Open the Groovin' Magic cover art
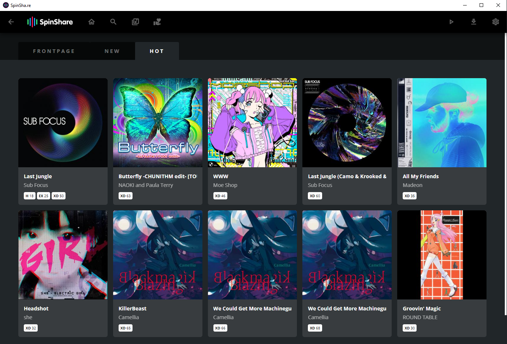507x344 pixels. coord(442,255)
